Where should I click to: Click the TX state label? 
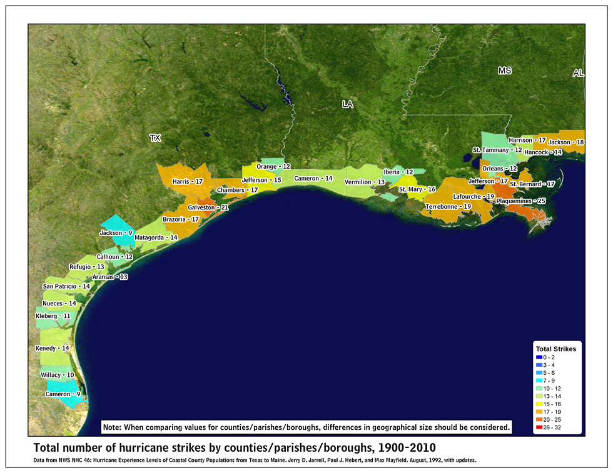tap(155, 138)
